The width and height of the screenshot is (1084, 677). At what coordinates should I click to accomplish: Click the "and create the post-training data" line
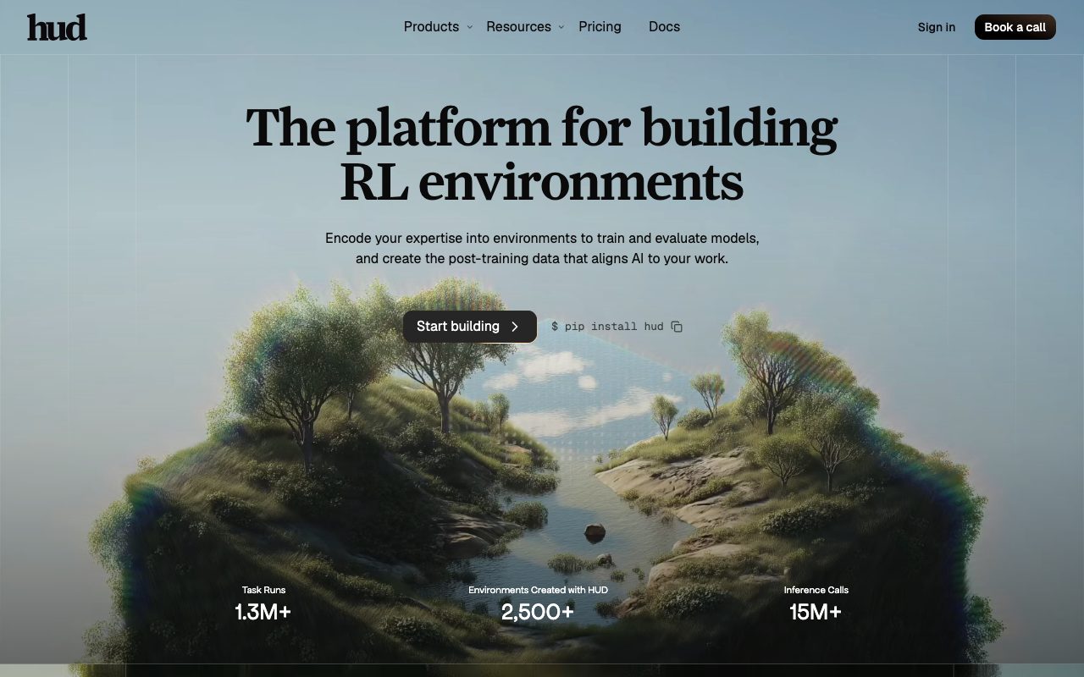[x=542, y=259]
